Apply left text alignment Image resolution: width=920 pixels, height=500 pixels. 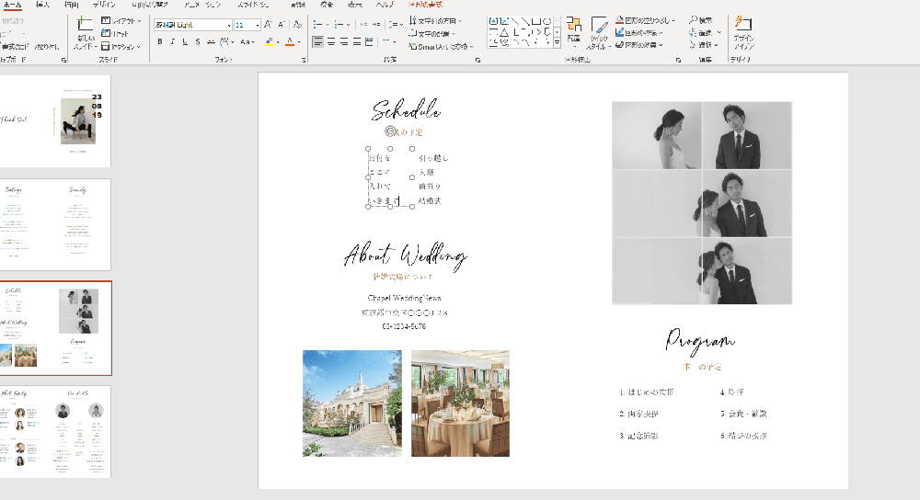[318, 41]
